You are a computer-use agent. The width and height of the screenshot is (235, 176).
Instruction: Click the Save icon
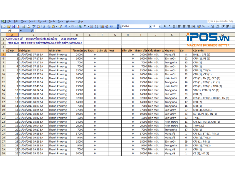(x=14, y=26)
